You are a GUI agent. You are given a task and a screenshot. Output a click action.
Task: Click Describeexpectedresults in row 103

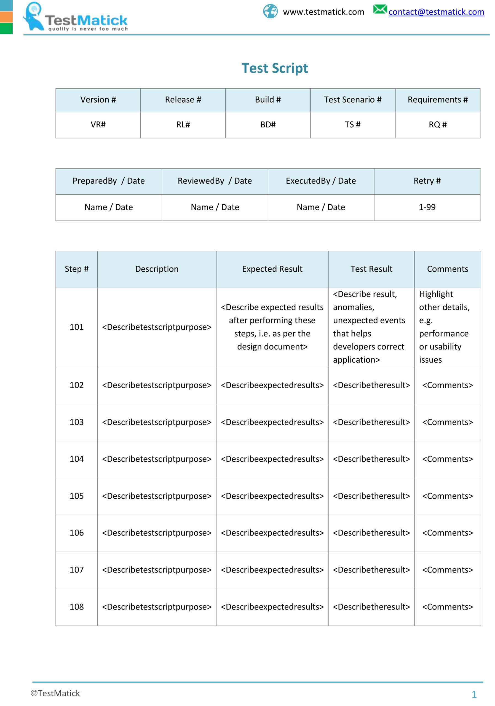(272, 422)
